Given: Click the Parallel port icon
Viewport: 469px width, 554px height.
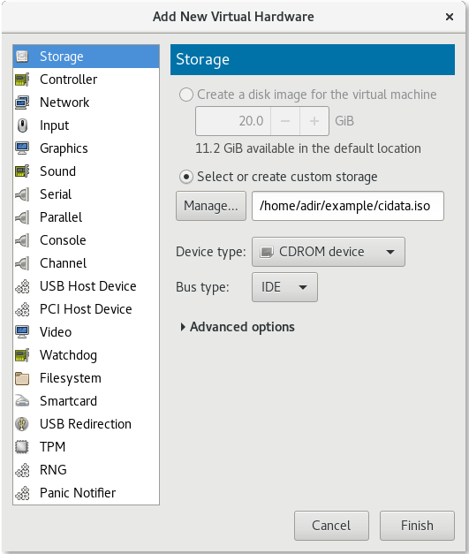Looking at the screenshot, I should pos(22,217).
